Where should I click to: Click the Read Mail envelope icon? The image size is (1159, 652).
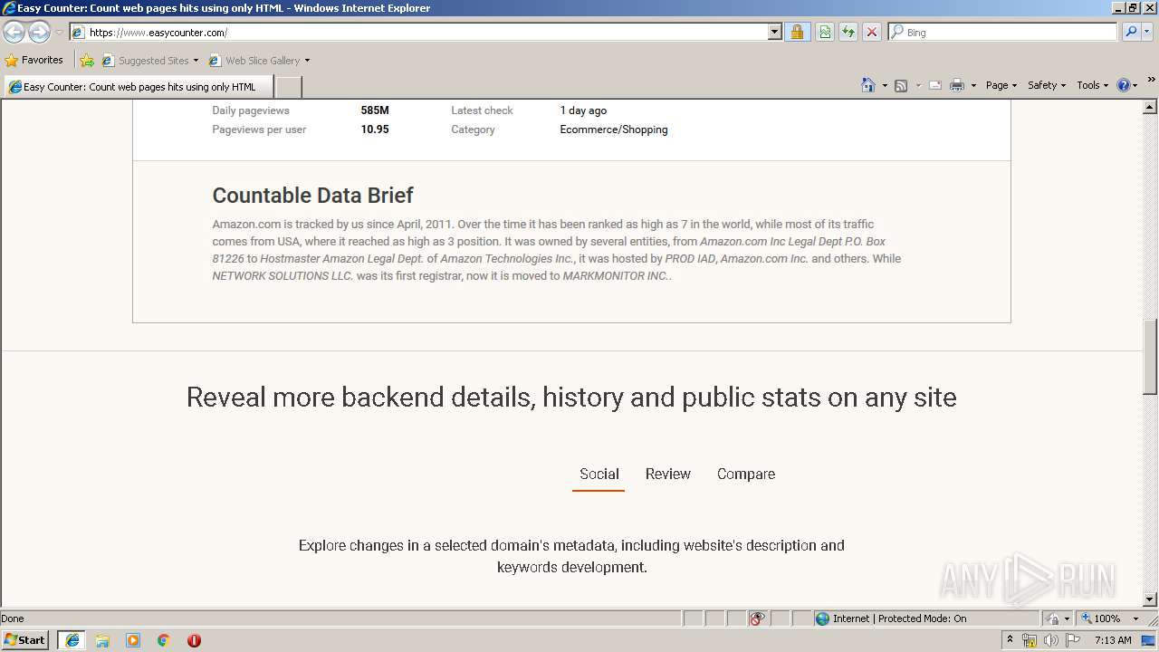click(935, 85)
